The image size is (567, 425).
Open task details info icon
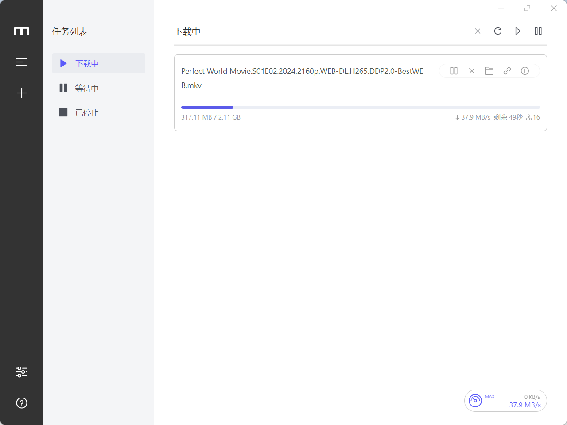pos(525,71)
